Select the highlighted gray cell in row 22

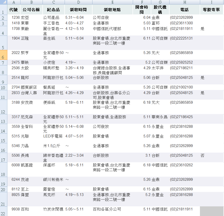(211, 211)
